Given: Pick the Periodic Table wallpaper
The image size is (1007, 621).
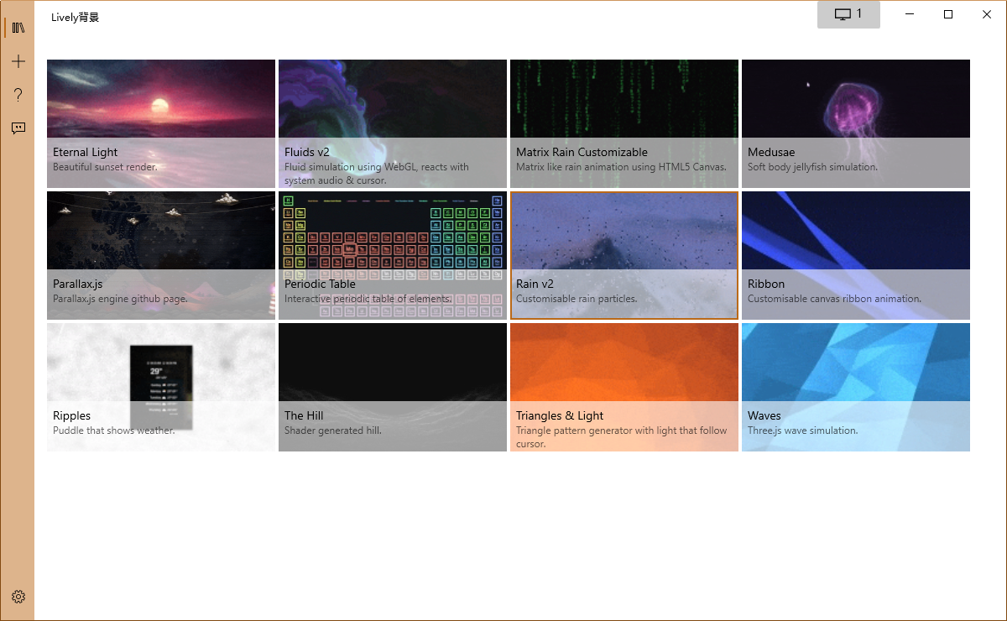Looking at the screenshot, I should 393,255.
